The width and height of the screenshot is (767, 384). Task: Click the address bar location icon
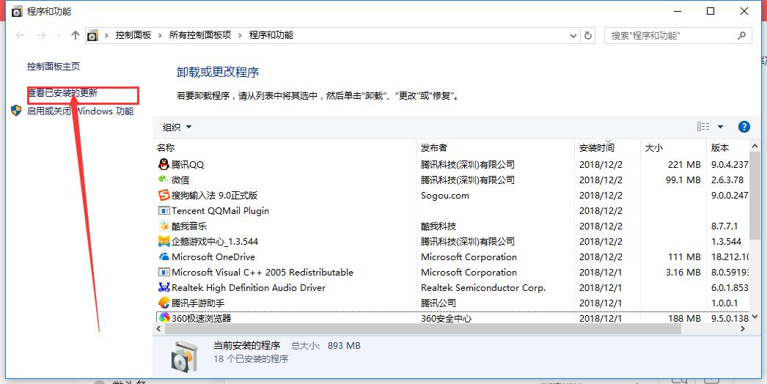[92, 35]
